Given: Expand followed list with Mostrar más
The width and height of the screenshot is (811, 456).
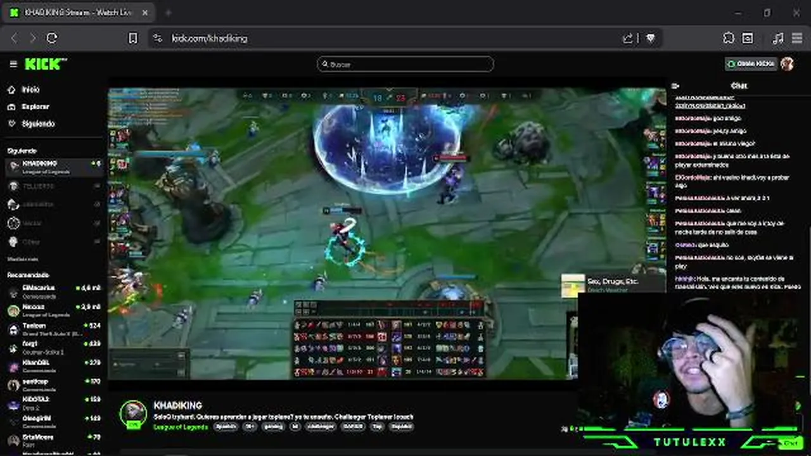Looking at the screenshot, I should (23, 259).
